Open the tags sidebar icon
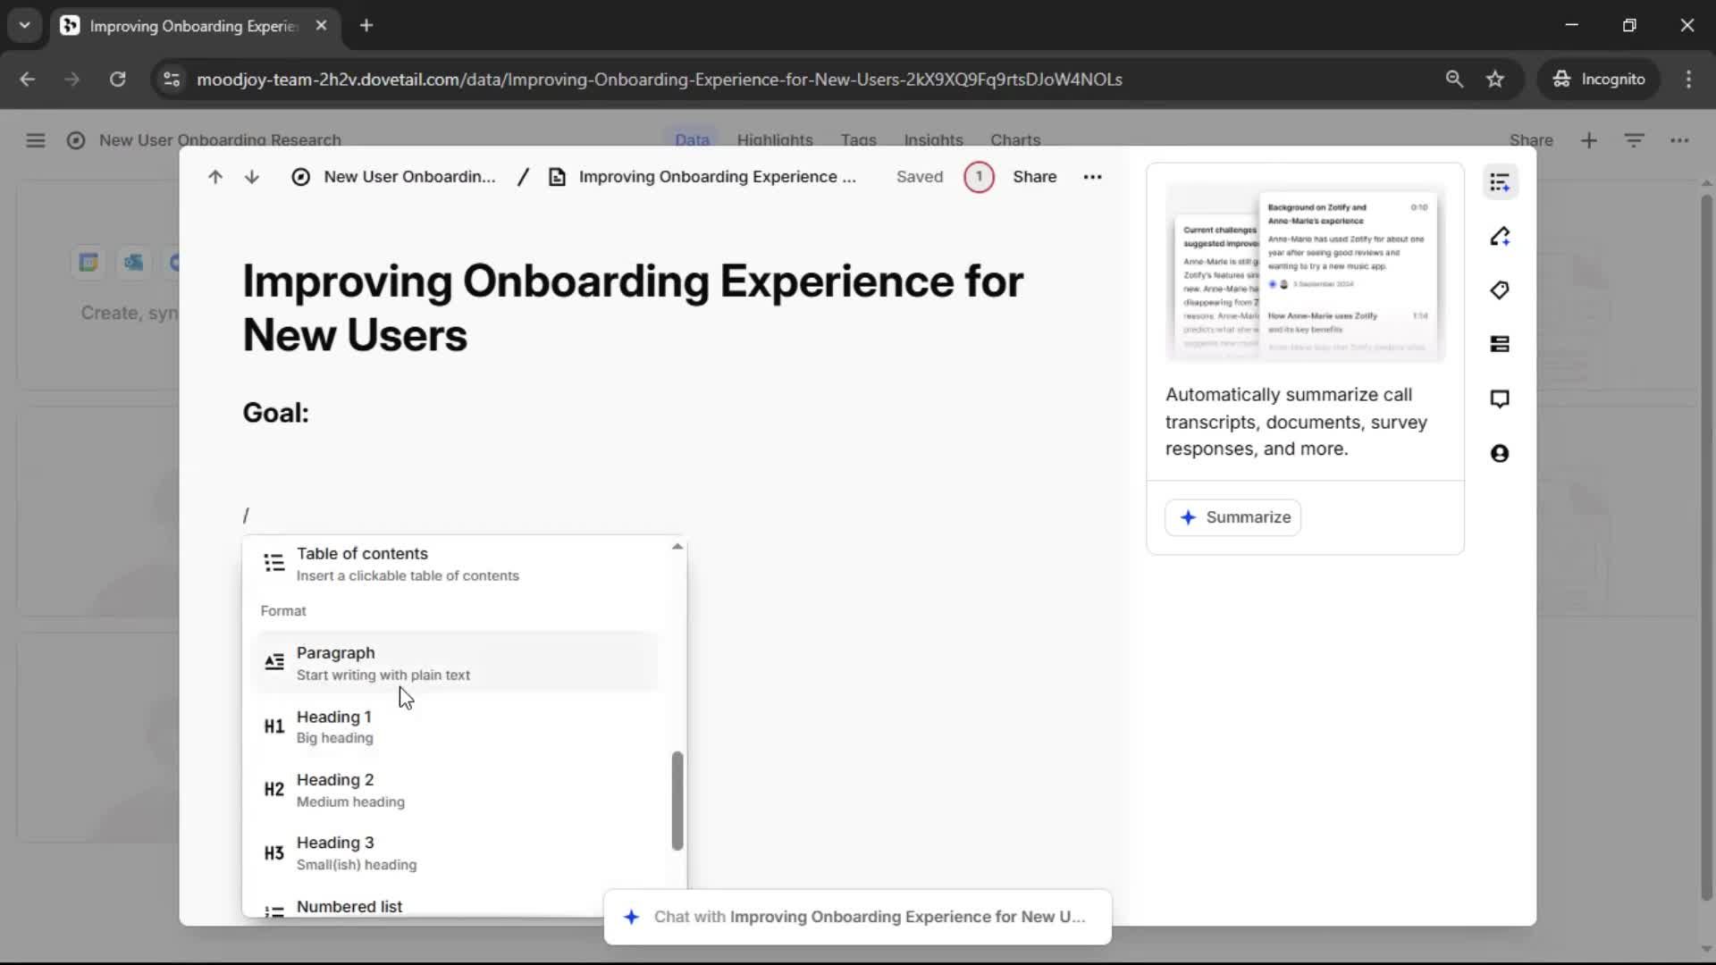The image size is (1716, 965). click(1500, 290)
